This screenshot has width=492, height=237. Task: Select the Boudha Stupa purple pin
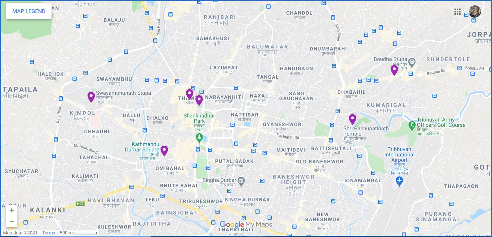394,70
